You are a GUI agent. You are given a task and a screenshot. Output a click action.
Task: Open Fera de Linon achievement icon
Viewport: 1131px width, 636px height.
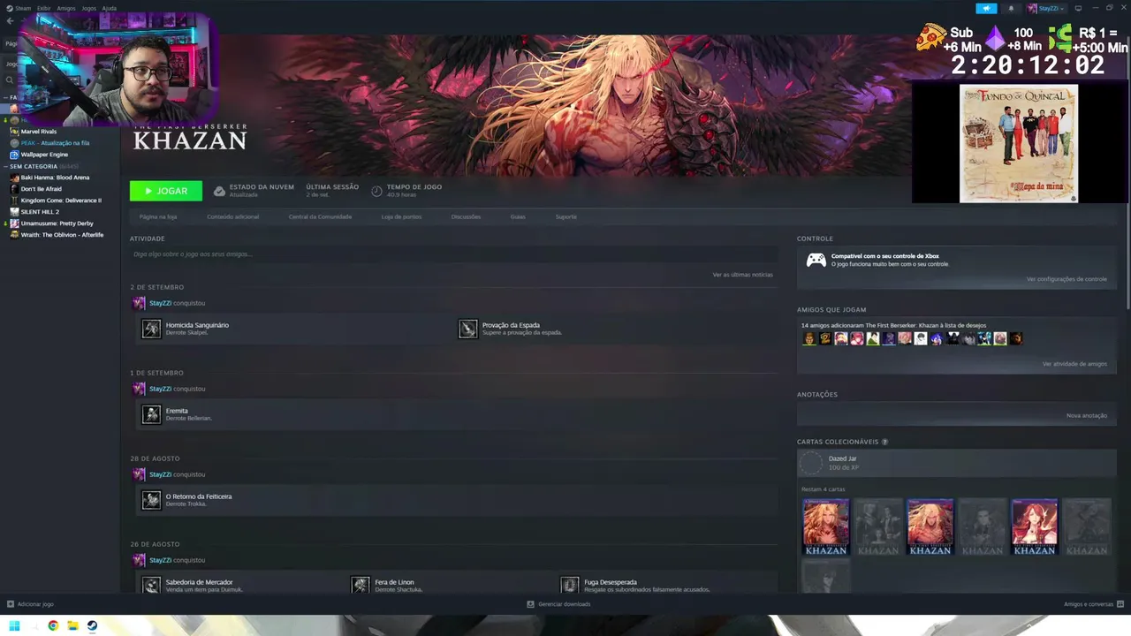point(361,585)
